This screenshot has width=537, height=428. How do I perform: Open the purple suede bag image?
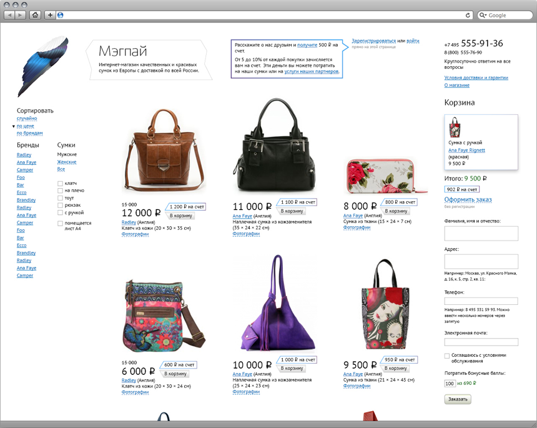coord(277,303)
